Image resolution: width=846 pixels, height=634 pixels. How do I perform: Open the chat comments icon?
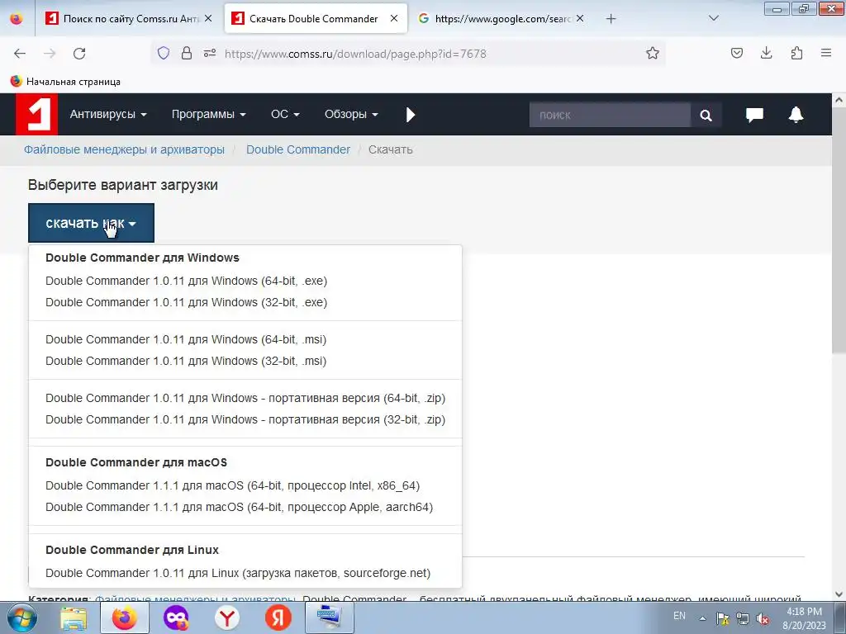pyautogui.click(x=754, y=114)
